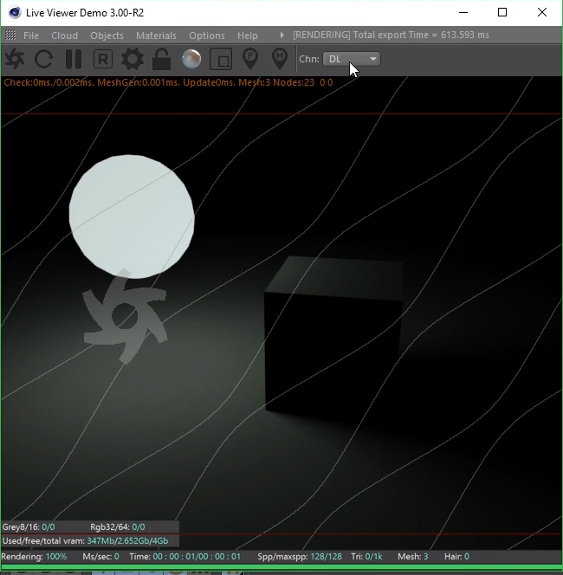Open the Help menu
Viewport: 563px width, 575px height.
[x=248, y=36]
